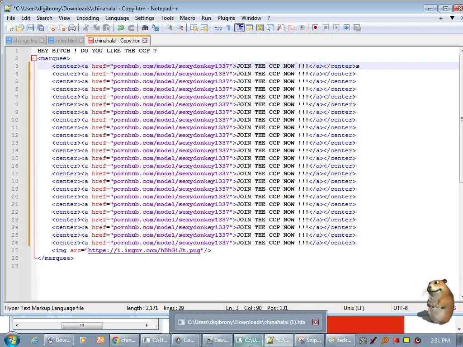
Task: Switch to the change.log tab
Action: tap(25, 40)
